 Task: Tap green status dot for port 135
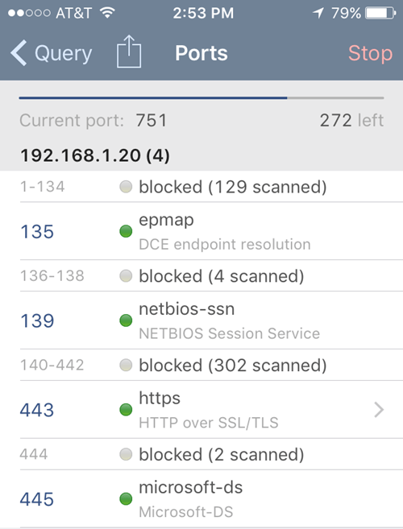pos(126,231)
